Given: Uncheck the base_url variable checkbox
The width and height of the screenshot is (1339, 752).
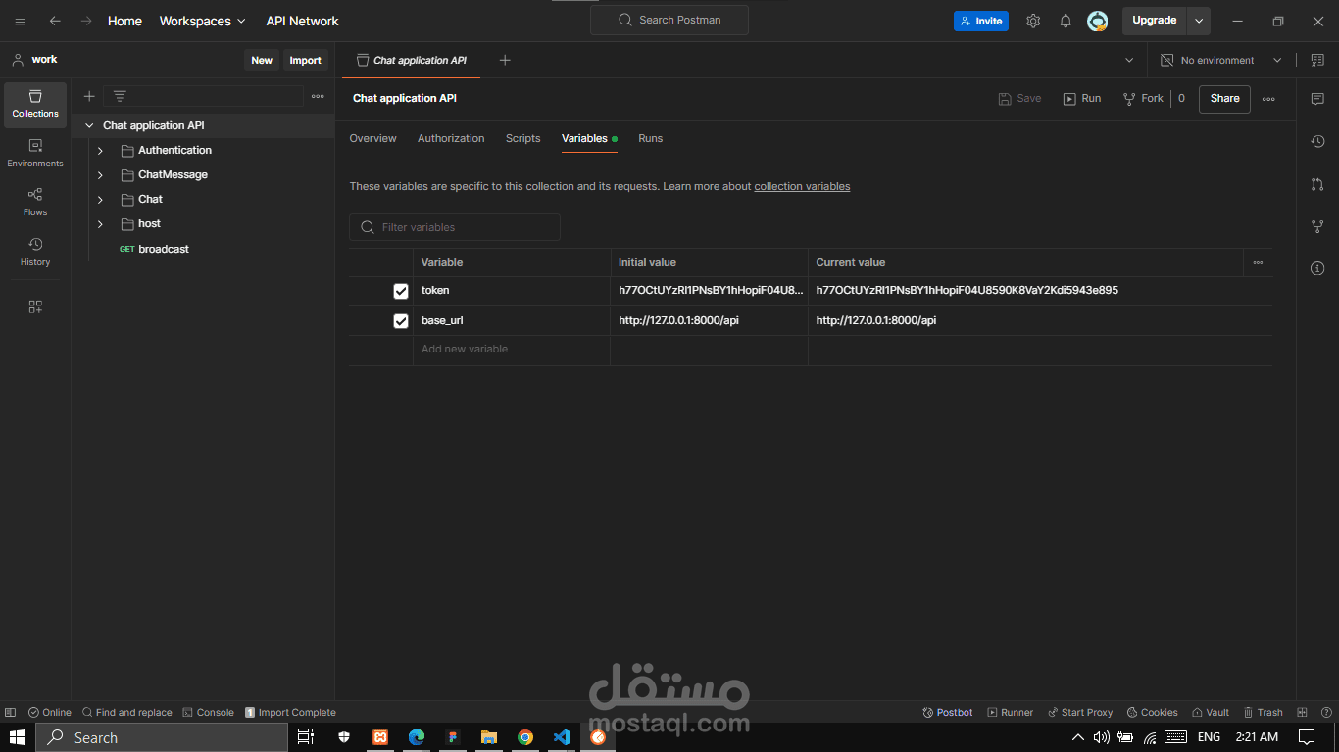Looking at the screenshot, I should coord(401,321).
